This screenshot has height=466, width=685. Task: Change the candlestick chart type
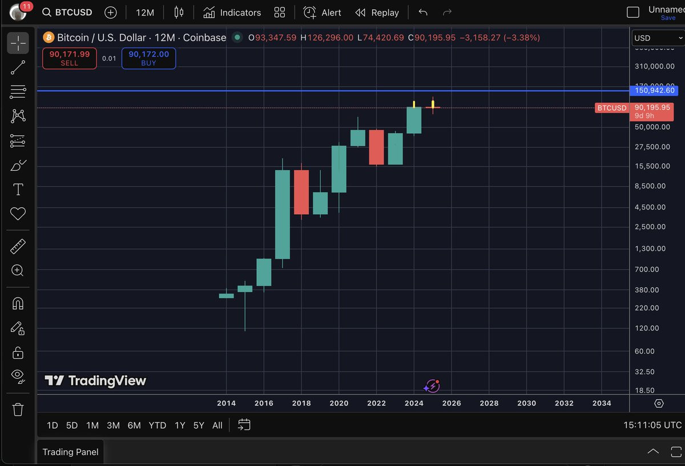point(179,12)
